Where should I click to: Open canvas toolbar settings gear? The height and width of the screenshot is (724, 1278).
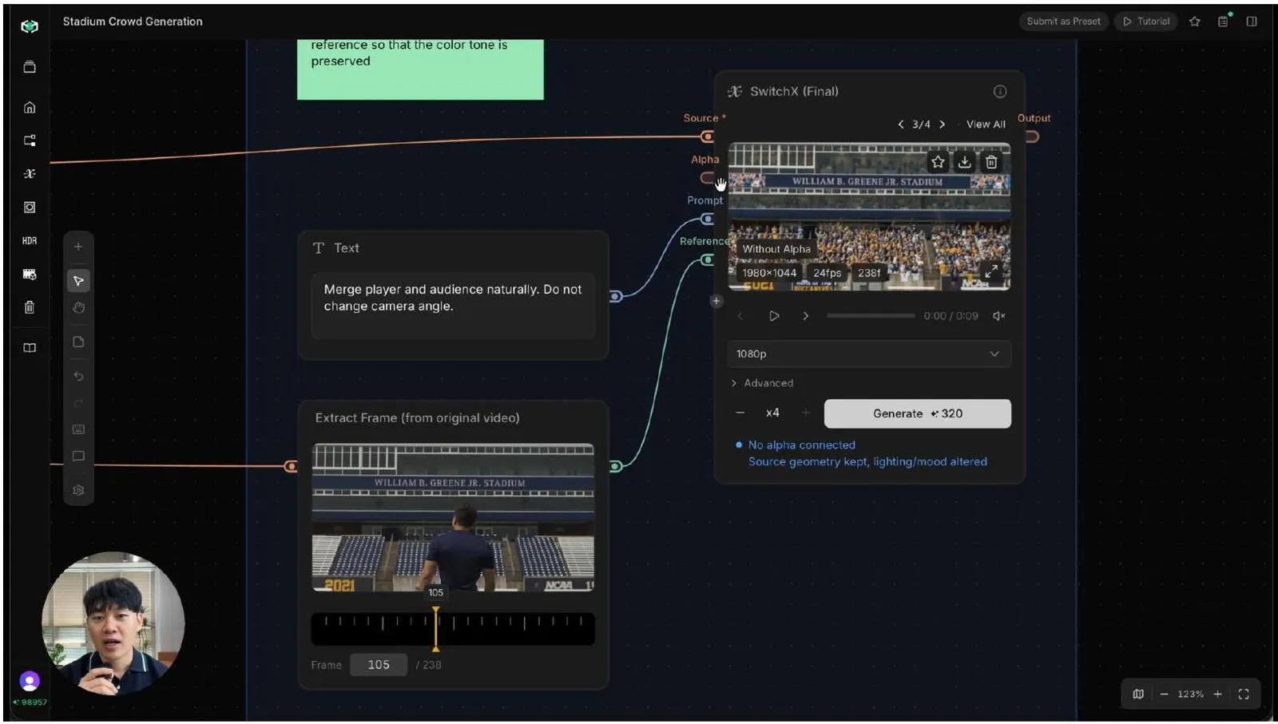[78, 490]
